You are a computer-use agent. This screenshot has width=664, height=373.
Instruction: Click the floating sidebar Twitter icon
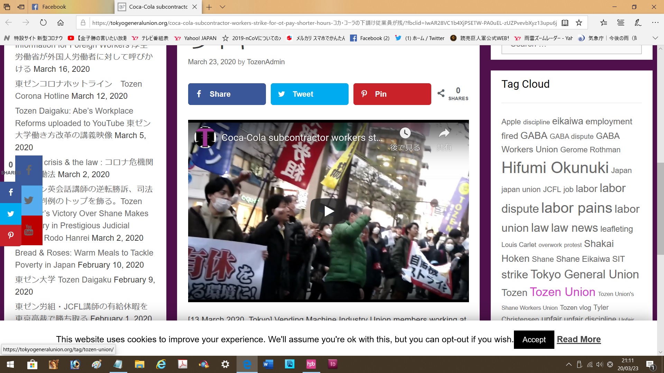click(11, 214)
